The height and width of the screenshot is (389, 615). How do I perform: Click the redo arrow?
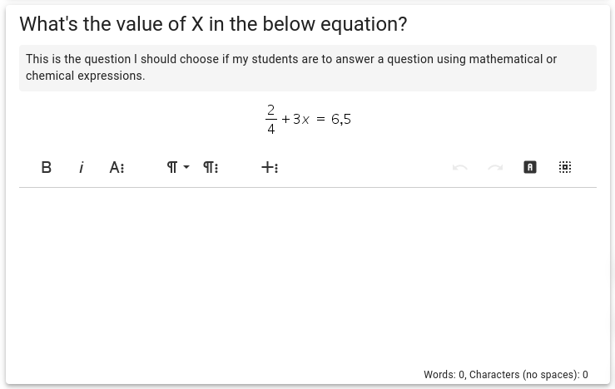(x=495, y=167)
